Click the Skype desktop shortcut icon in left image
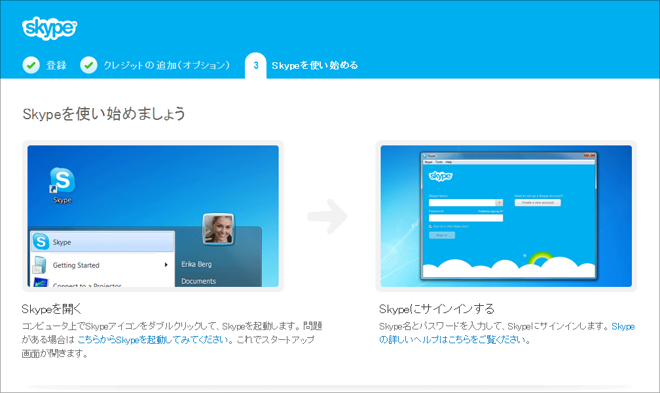 (62, 185)
